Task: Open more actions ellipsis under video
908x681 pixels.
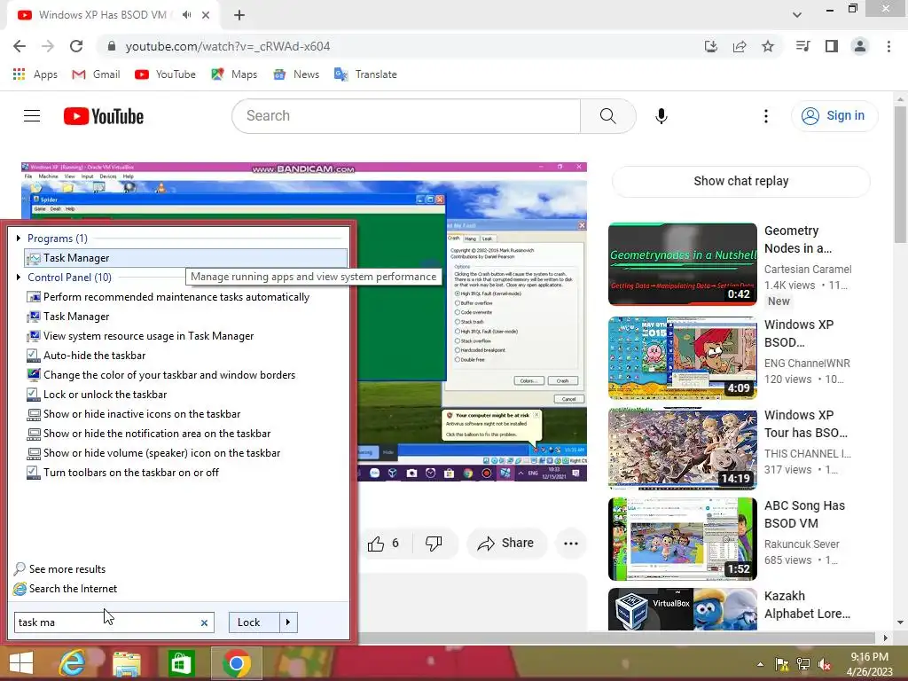Action: [x=571, y=544]
